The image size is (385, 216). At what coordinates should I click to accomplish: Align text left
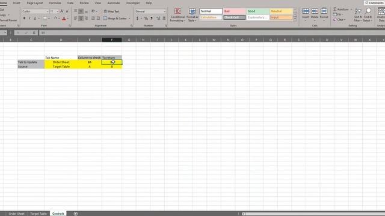(x=76, y=19)
